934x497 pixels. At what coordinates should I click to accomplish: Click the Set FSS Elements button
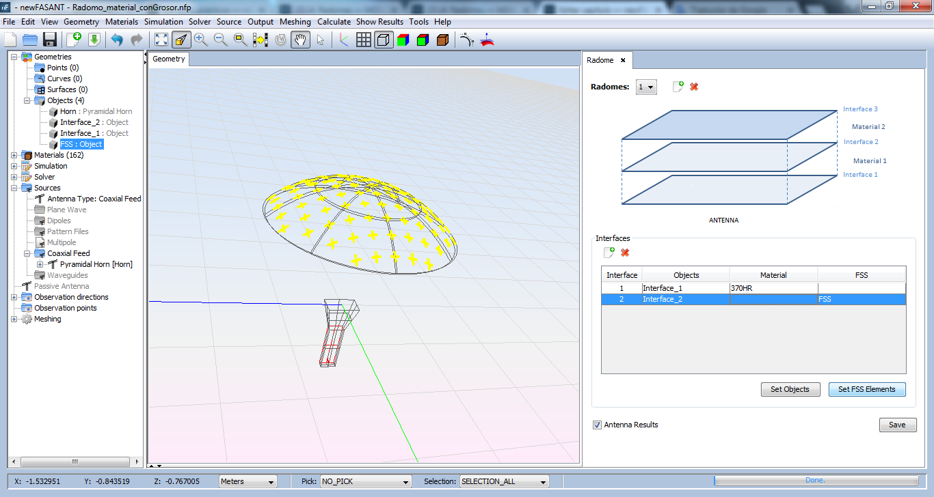[x=866, y=389]
